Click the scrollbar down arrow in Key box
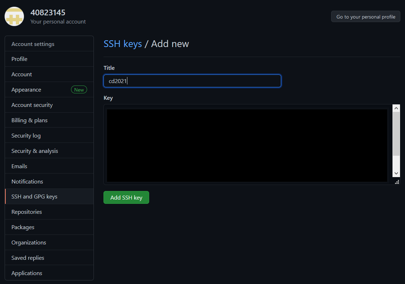The height and width of the screenshot is (284, 405). [x=396, y=173]
